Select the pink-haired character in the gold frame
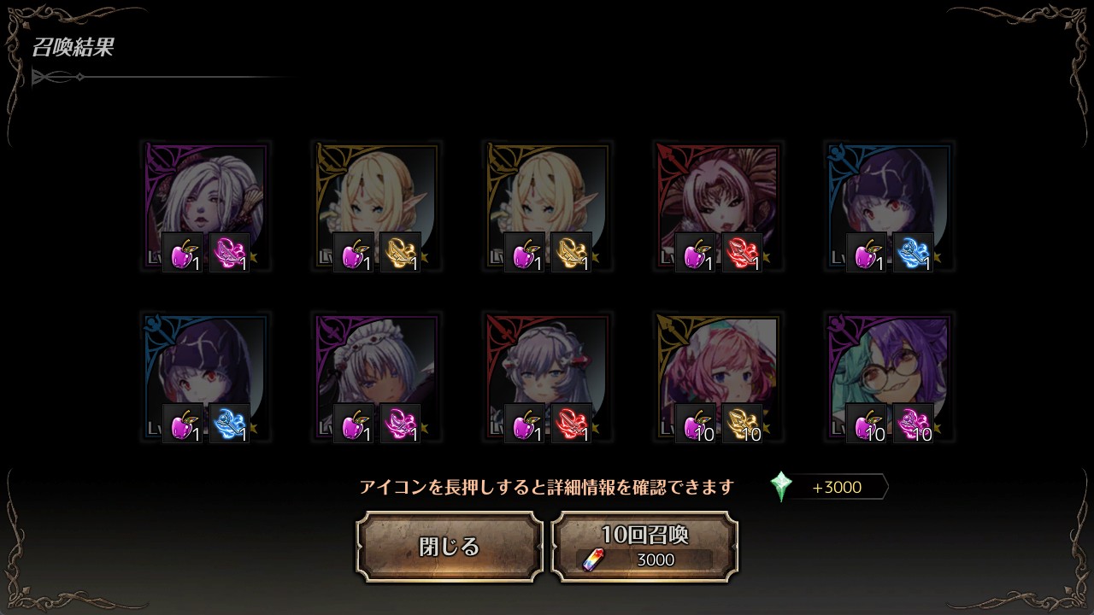 pyautogui.click(x=718, y=378)
